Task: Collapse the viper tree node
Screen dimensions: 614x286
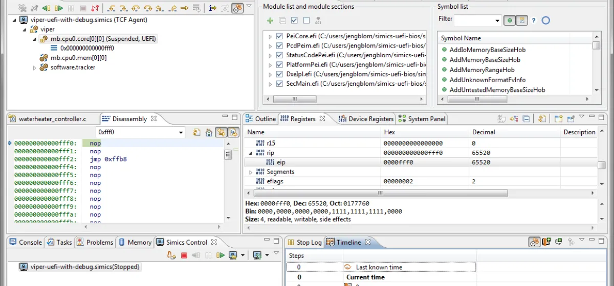Action: tap(24, 30)
